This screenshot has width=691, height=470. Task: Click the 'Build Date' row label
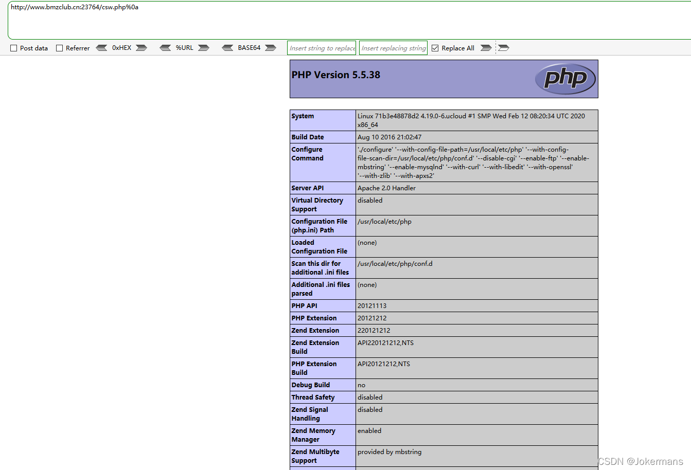click(308, 137)
